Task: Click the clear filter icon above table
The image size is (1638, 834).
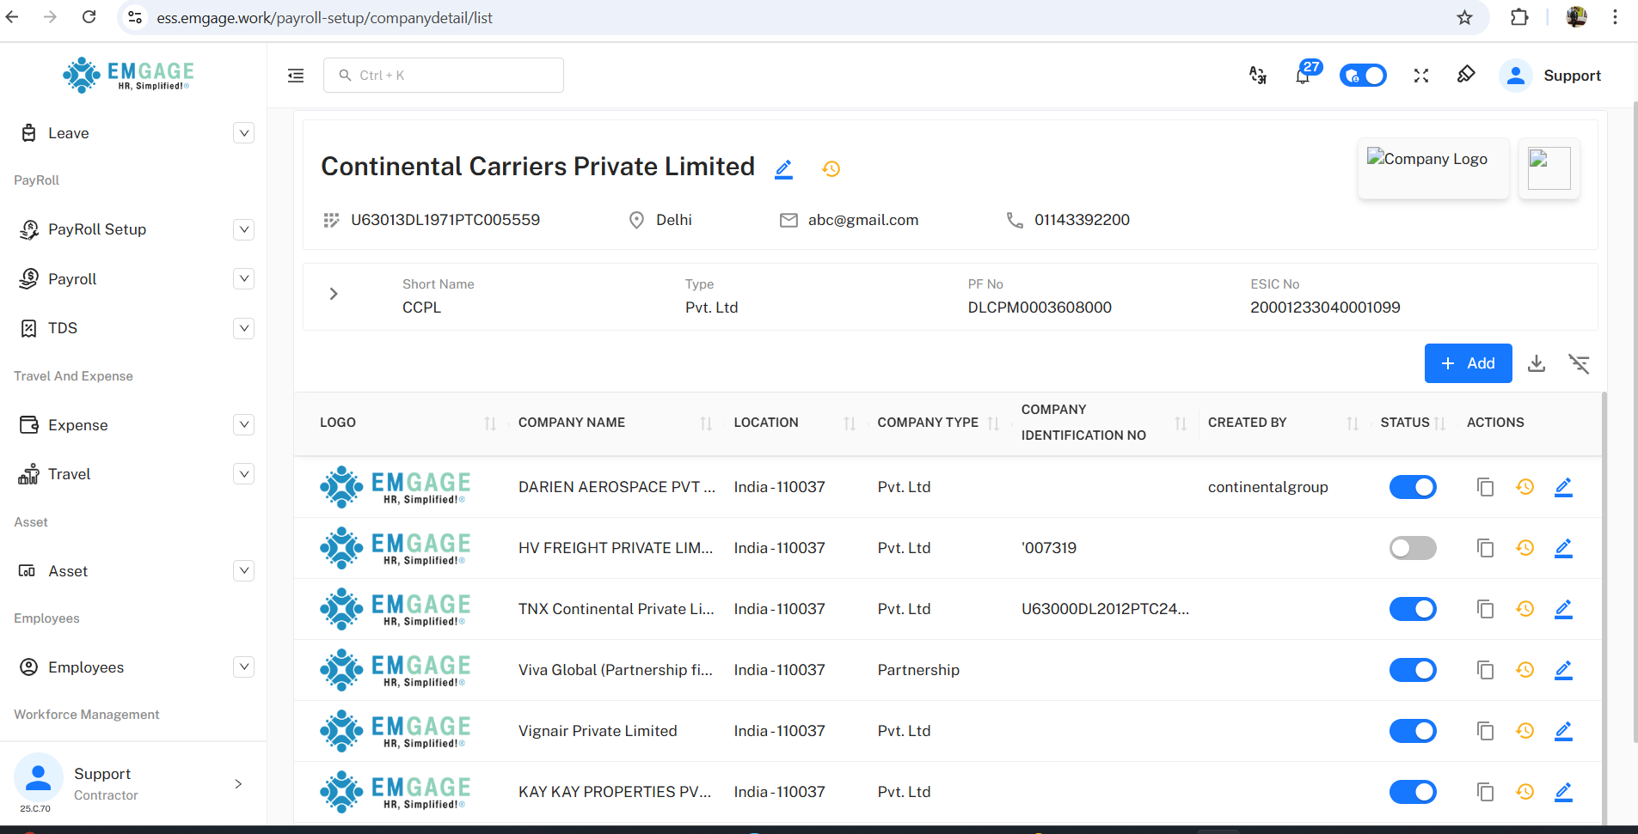Action: tap(1579, 363)
